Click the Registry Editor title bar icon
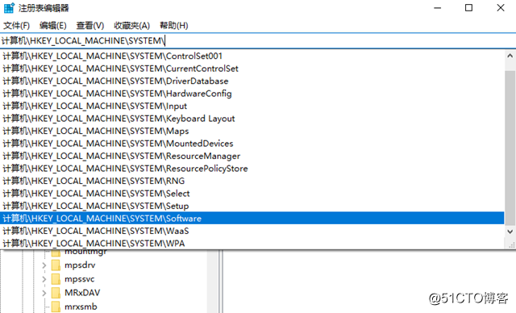The height and width of the screenshot is (313, 516). pos(9,7)
